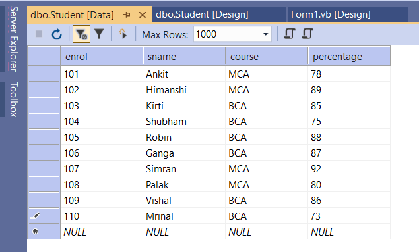Click the percentage cell 89
The width and height of the screenshot is (419, 252).
pyautogui.click(x=349, y=89)
